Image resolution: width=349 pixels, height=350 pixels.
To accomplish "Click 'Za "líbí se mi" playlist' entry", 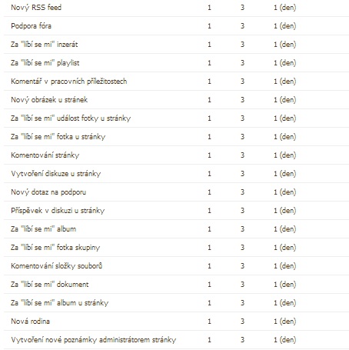I will 176,63.
